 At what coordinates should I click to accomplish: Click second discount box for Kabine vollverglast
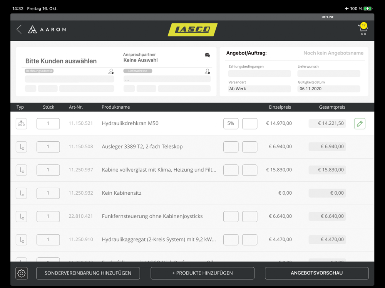(250, 170)
